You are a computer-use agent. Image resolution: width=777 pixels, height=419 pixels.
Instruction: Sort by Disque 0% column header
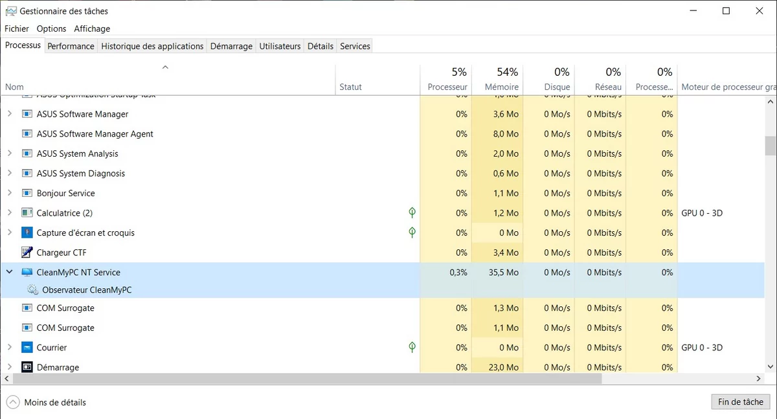coord(548,79)
